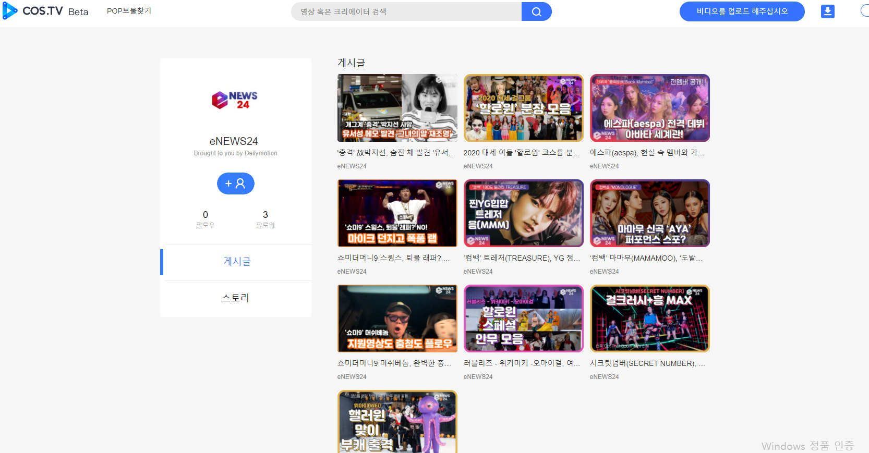This screenshot has height=453, width=869.
Task: Open the 트레저 음(MMM) thumbnail
Action: [x=524, y=213]
